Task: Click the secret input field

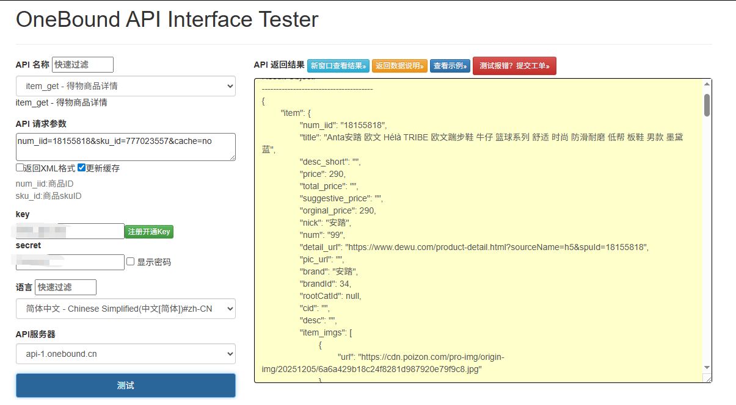Action: pos(70,262)
